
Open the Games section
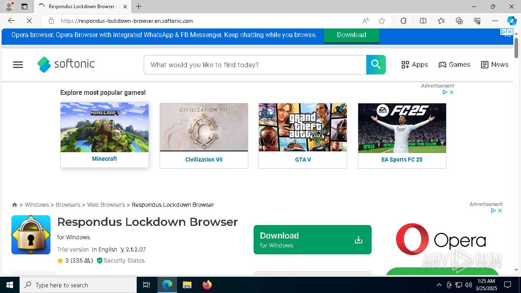click(x=454, y=65)
